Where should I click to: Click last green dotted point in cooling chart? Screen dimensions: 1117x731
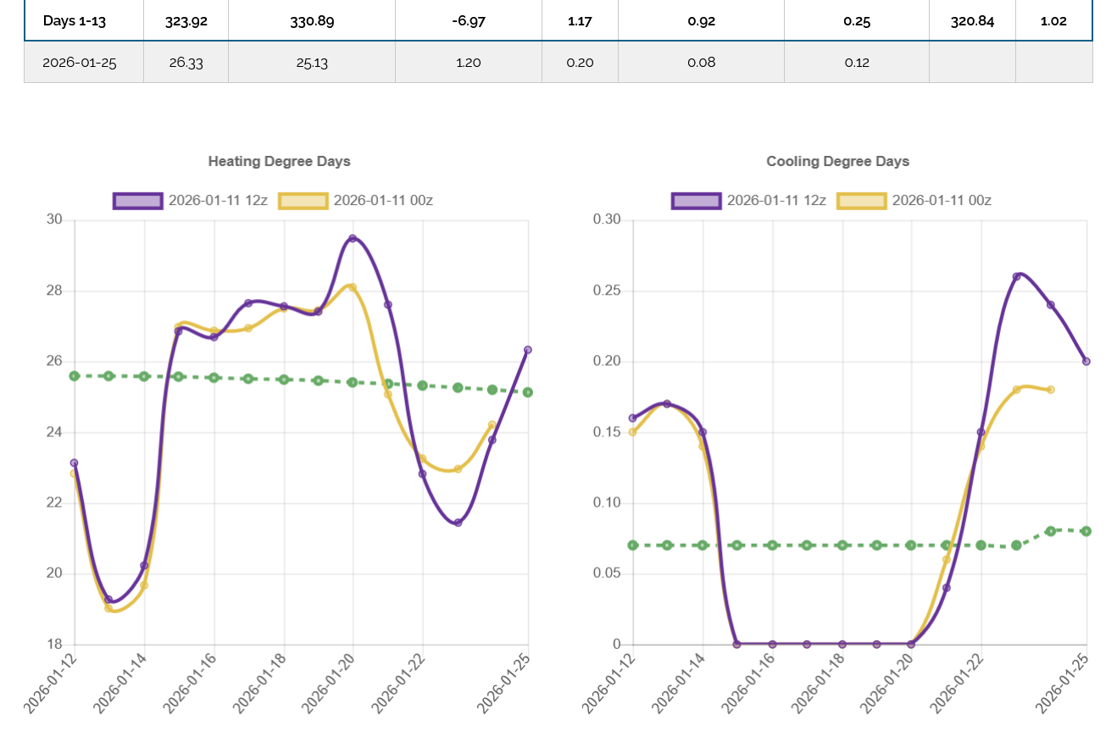click(x=1086, y=531)
